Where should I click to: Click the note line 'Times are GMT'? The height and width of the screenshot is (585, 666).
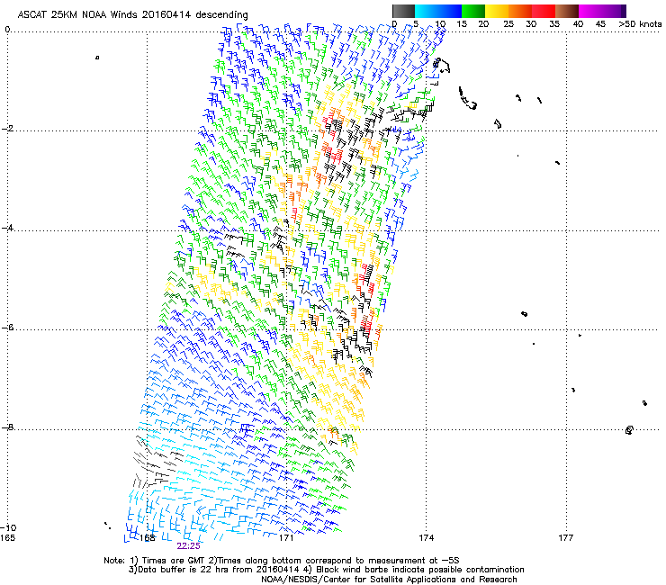282,561
